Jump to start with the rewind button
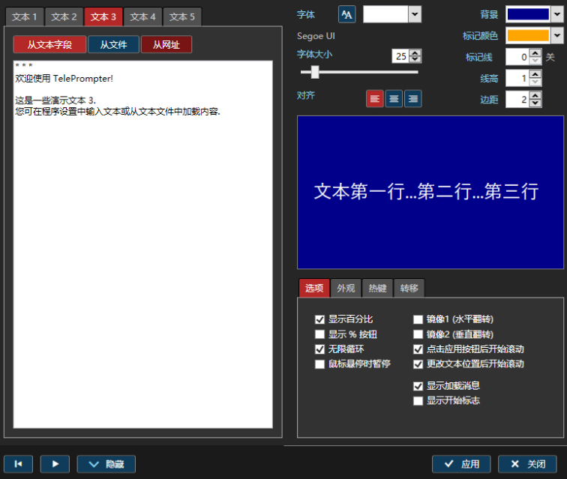Viewport: 567px width, 479px height. tap(19, 464)
